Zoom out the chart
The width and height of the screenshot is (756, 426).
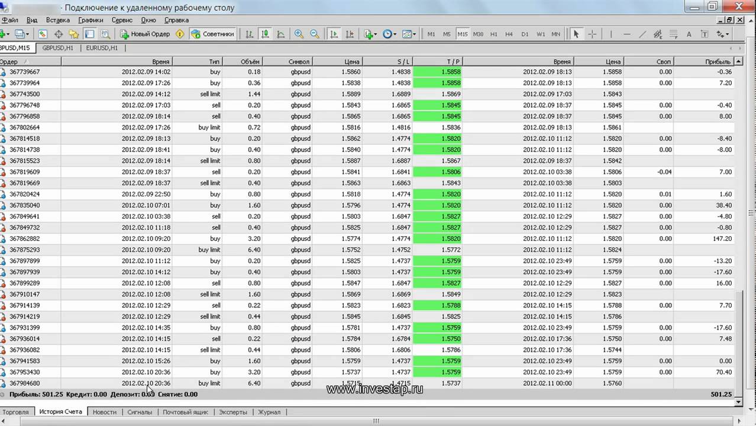pyautogui.click(x=314, y=34)
